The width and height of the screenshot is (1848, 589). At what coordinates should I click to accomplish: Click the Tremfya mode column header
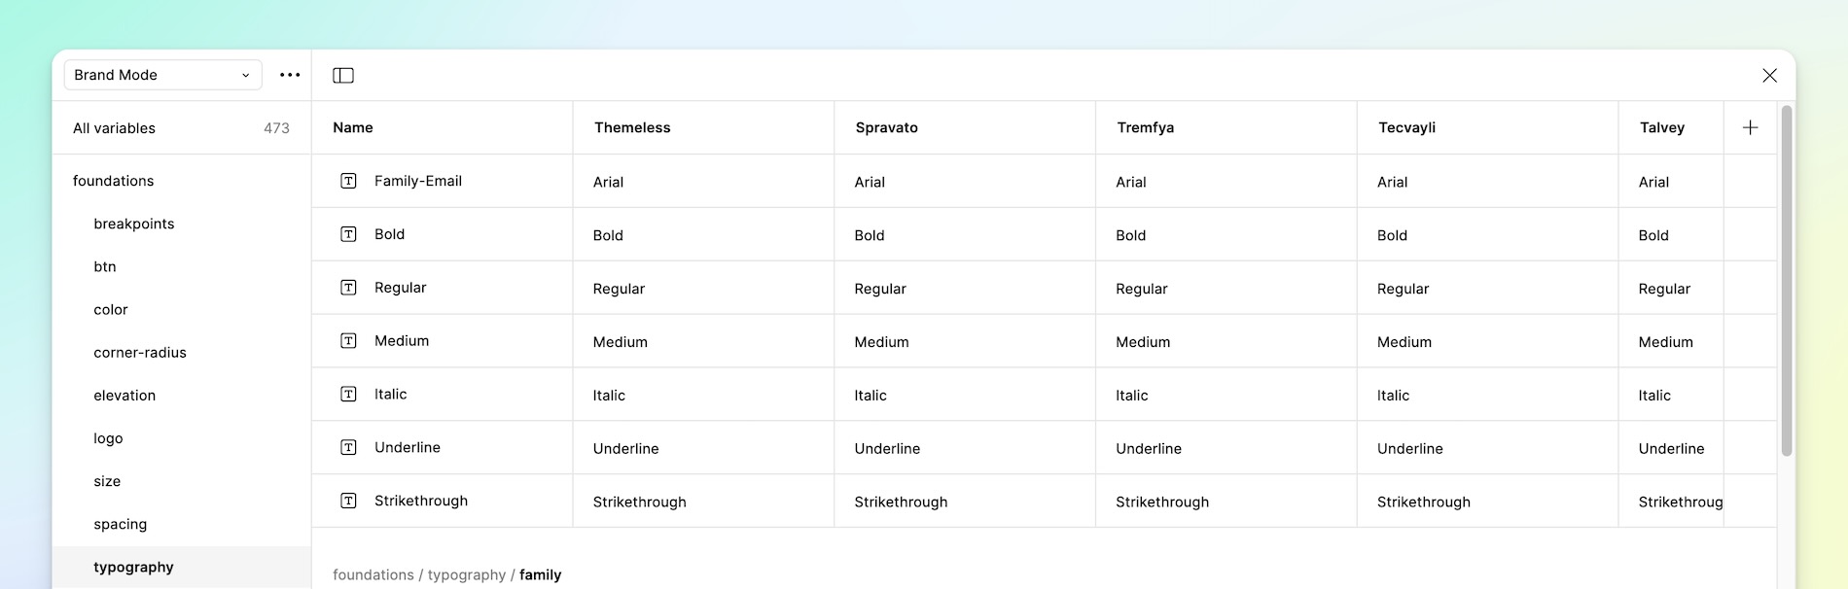point(1146,127)
